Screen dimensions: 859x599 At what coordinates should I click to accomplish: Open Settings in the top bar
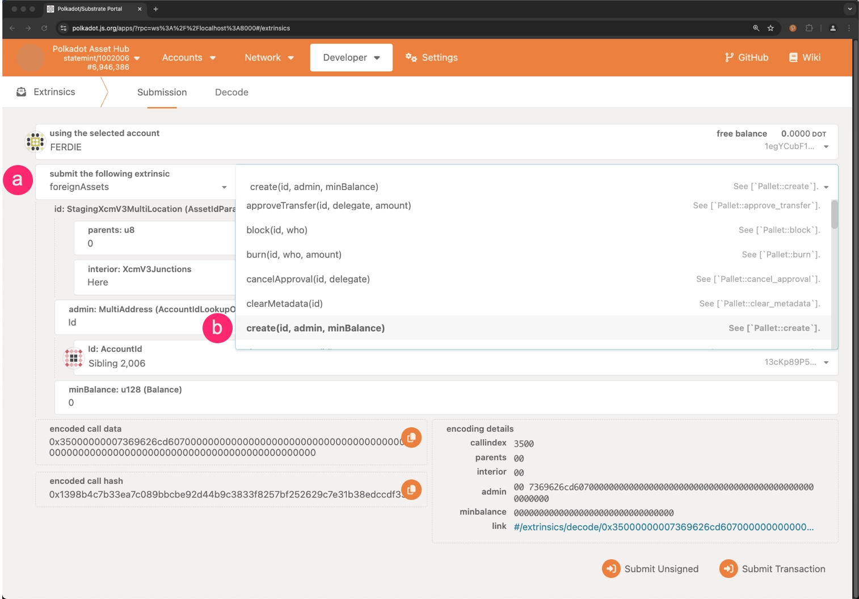(x=432, y=57)
